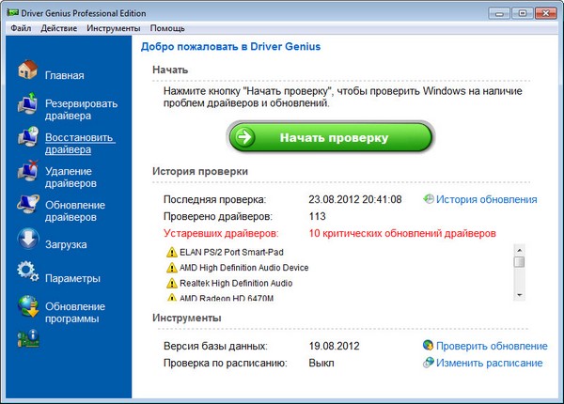Click the driver list scroll down arrow
Screen dimensions: 564x404
519,295
